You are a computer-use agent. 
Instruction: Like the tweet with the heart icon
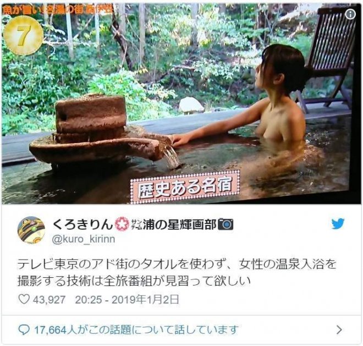pyautogui.click(x=24, y=299)
